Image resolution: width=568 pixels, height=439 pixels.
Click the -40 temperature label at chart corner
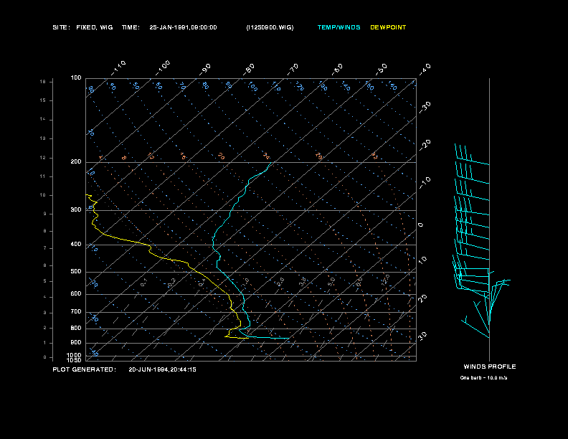click(425, 69)
